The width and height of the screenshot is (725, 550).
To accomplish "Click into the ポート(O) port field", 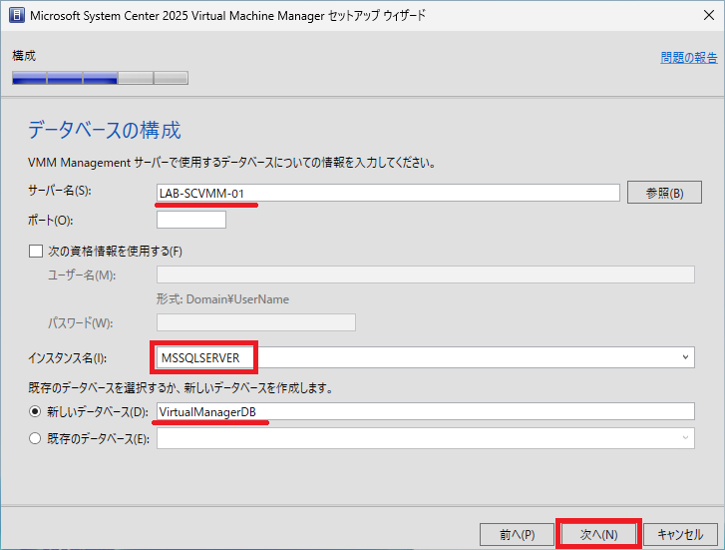I will (191, 220).
